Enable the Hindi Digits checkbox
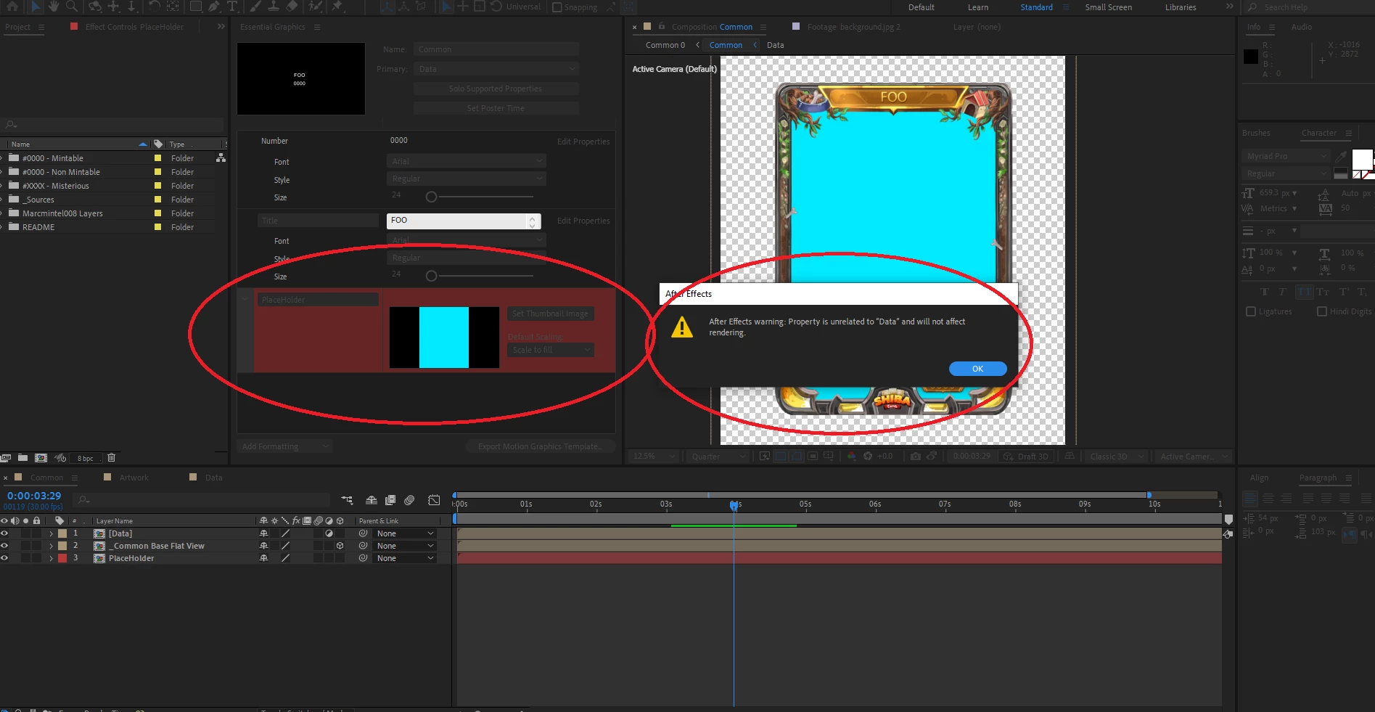1375x712 pixels. (1321, 311)
